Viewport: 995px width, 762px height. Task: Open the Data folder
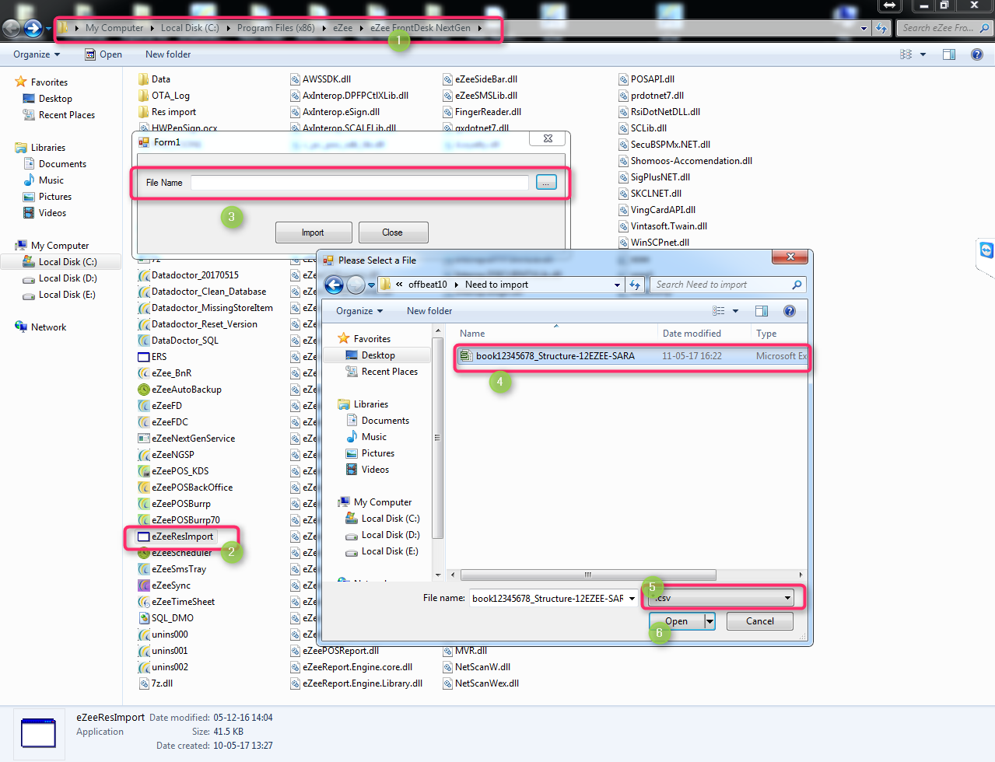pyautogui.click(x=154, y=79)
